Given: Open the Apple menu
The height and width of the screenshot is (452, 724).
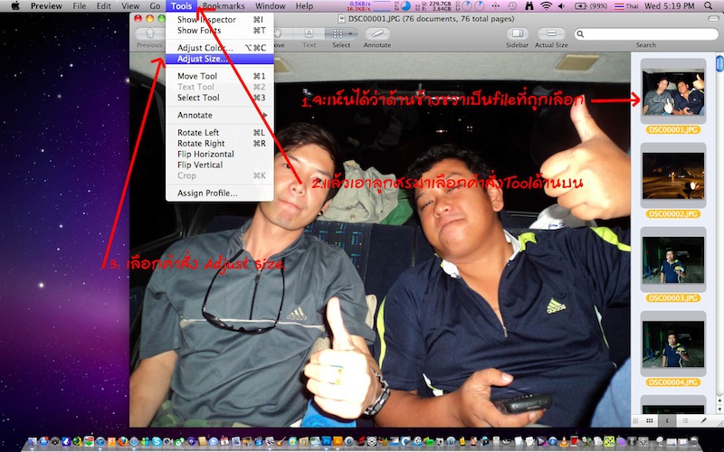Looking at the screenshot, I should (14, 6).
